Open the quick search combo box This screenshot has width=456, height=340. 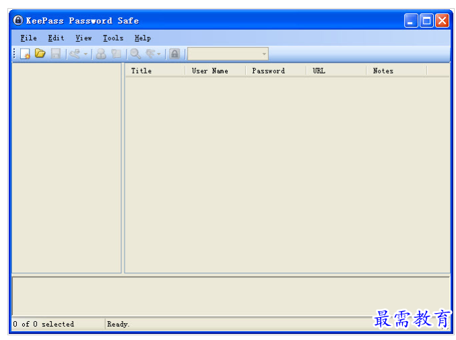click(x=228, y=54)
